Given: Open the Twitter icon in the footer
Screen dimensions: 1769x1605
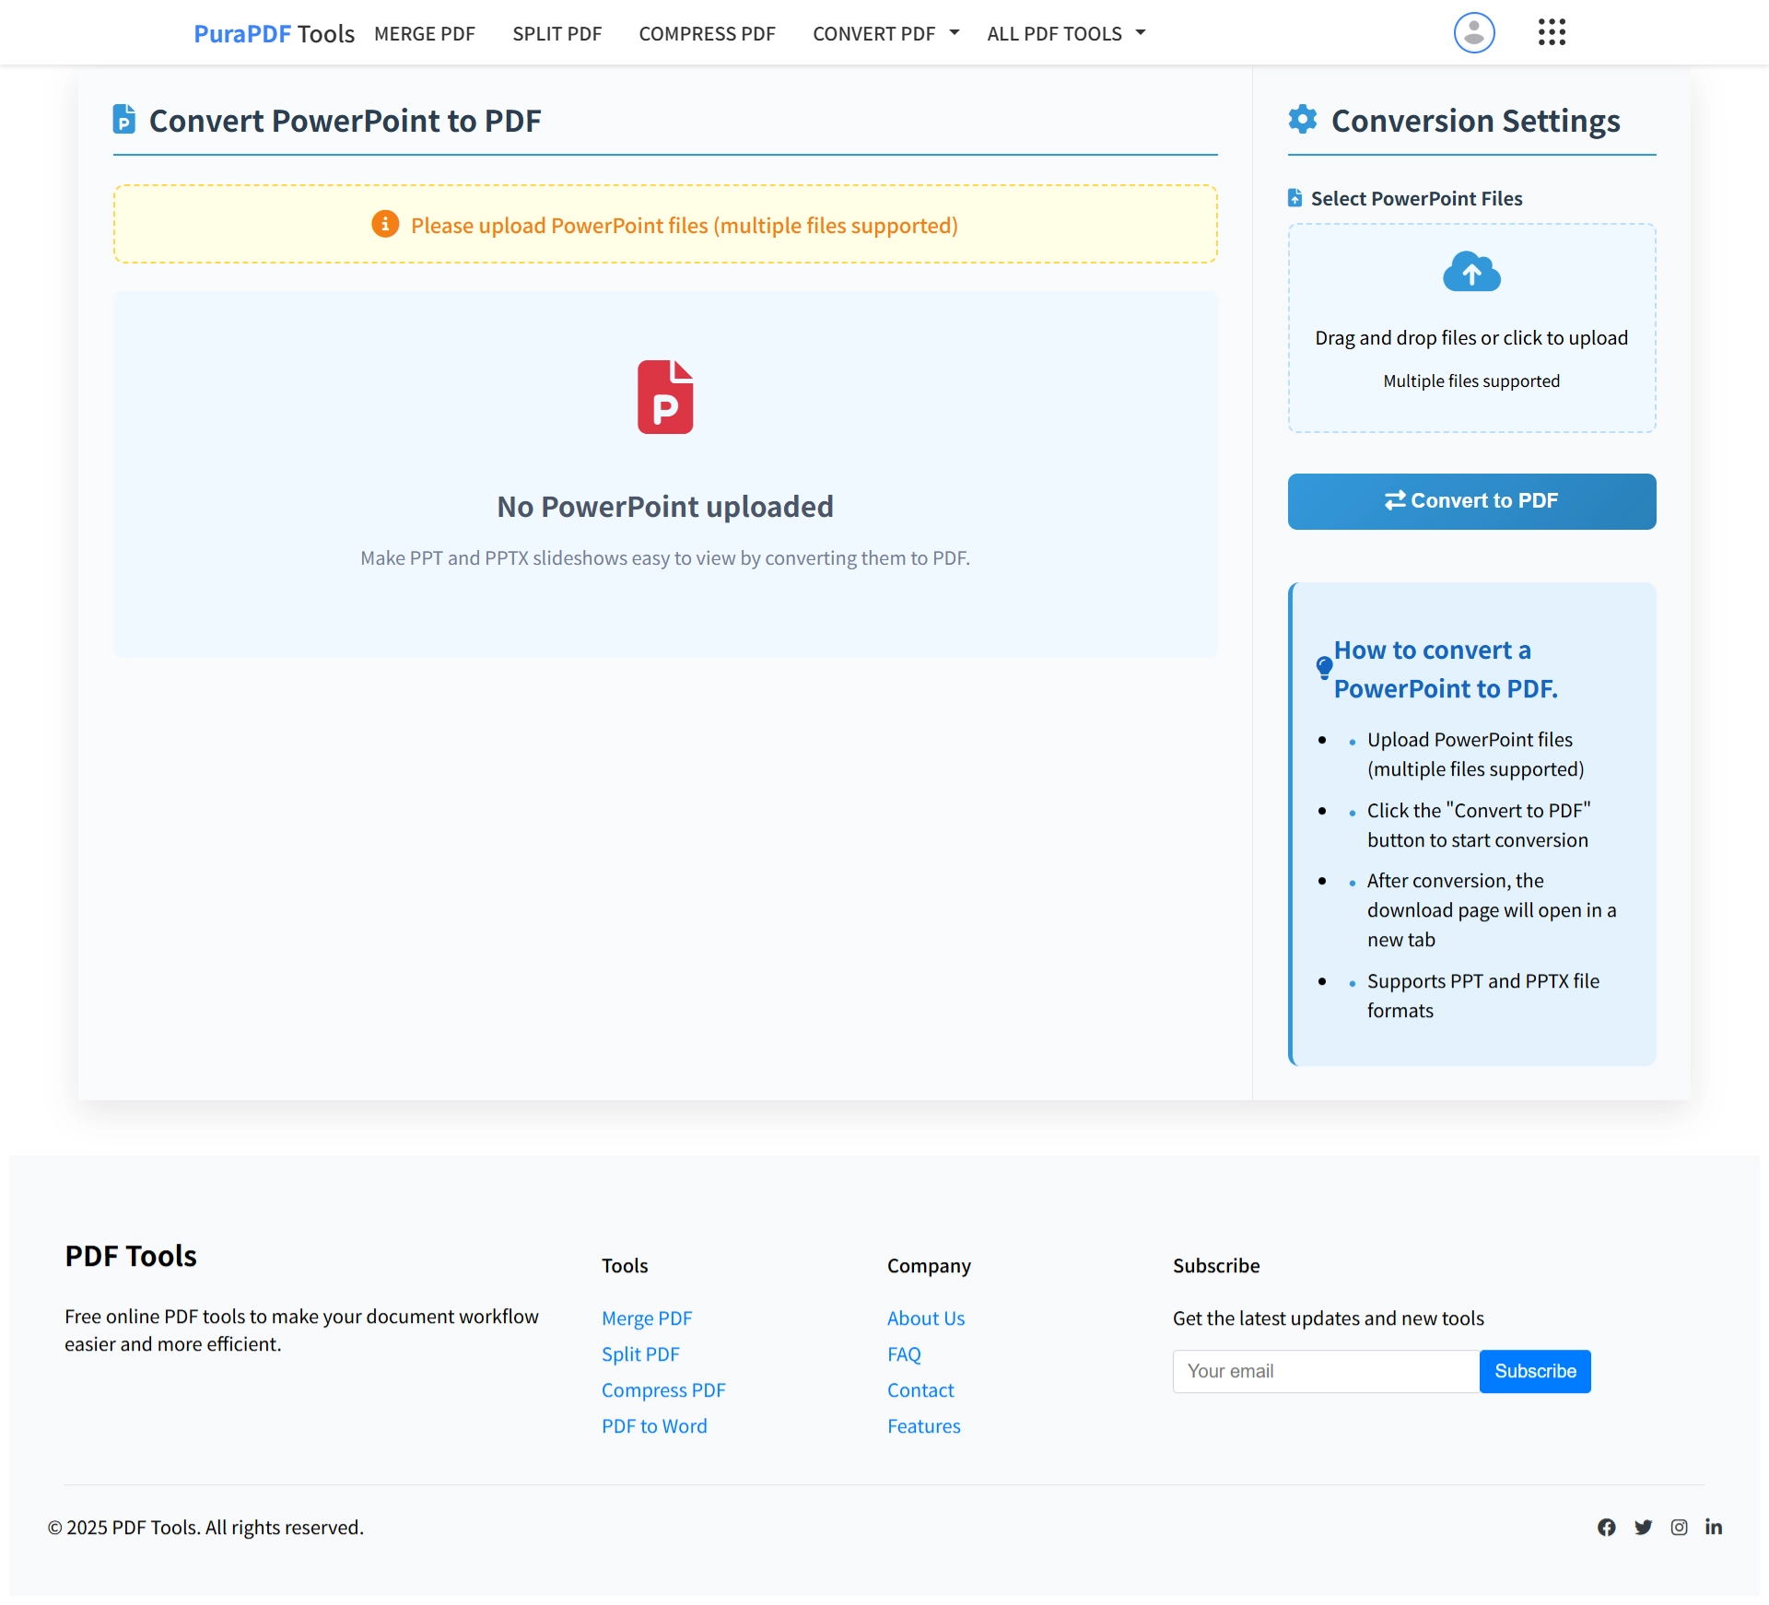Looking at the screenshot, I should click(1644, 1527).
